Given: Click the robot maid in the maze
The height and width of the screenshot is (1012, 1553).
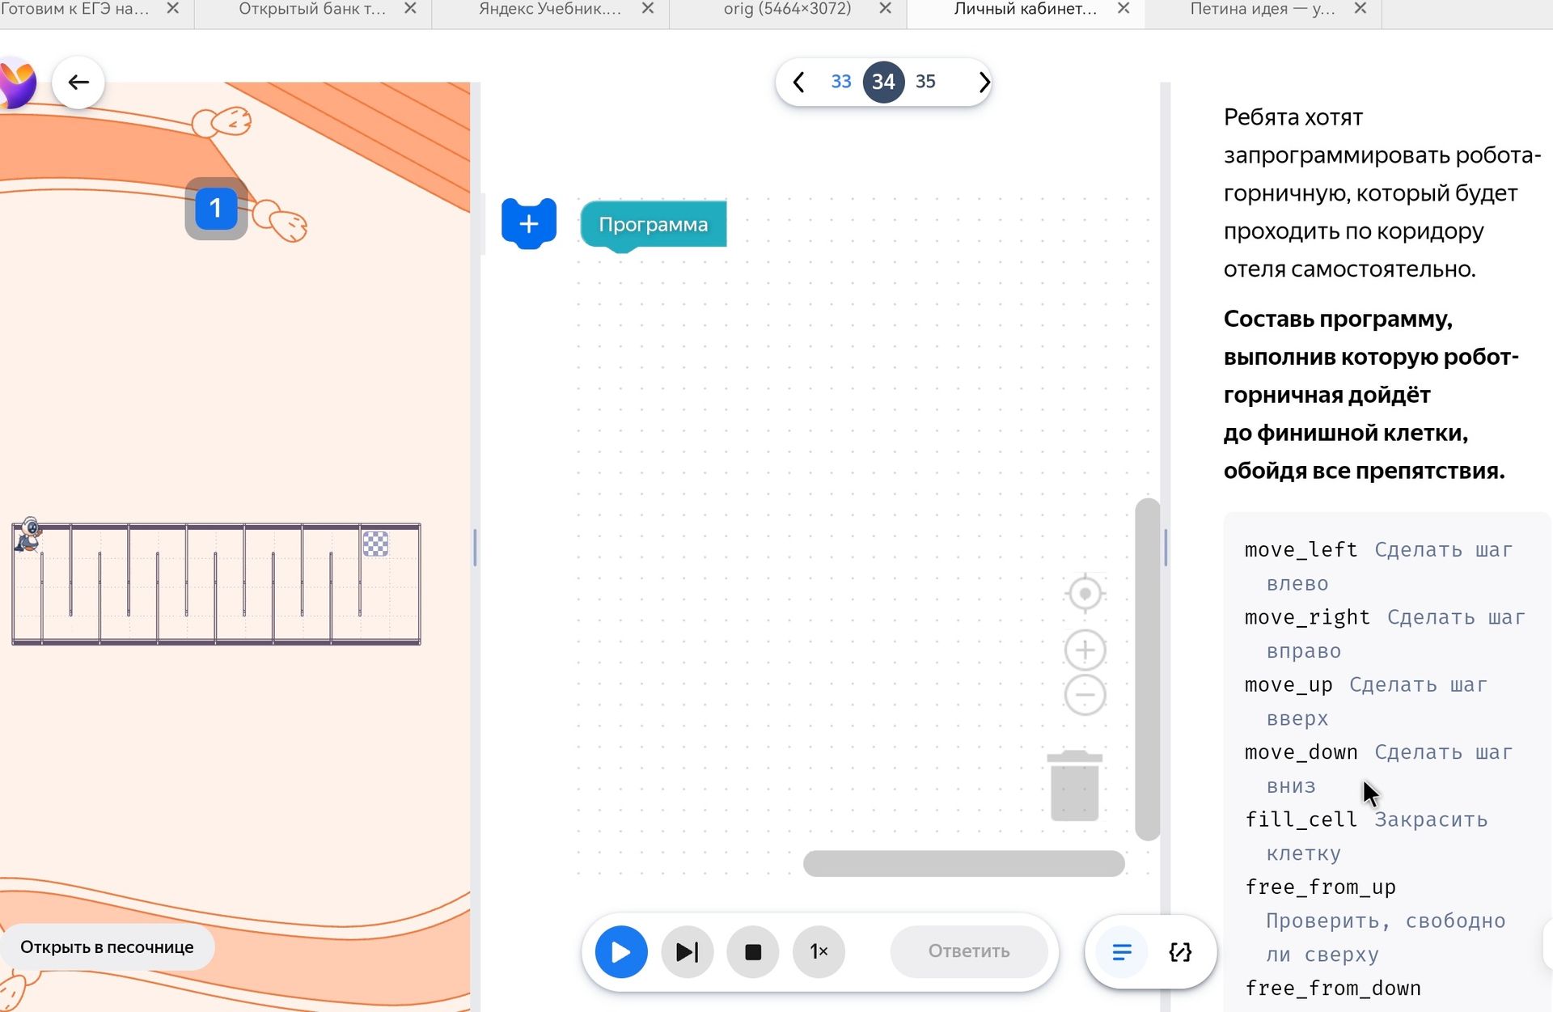Looking at the screenshot, I should coord(28,535).
